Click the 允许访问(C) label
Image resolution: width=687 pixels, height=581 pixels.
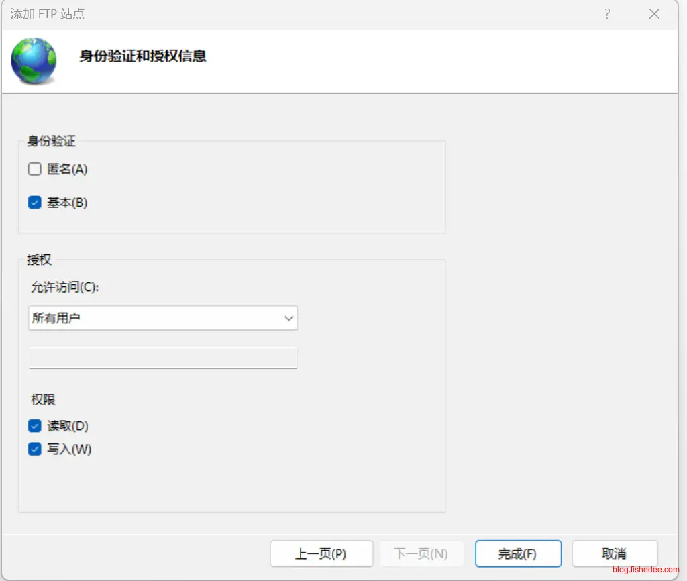(65, 287)
